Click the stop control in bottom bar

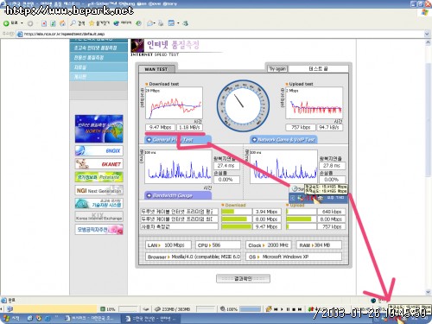[x=294, y=309]
